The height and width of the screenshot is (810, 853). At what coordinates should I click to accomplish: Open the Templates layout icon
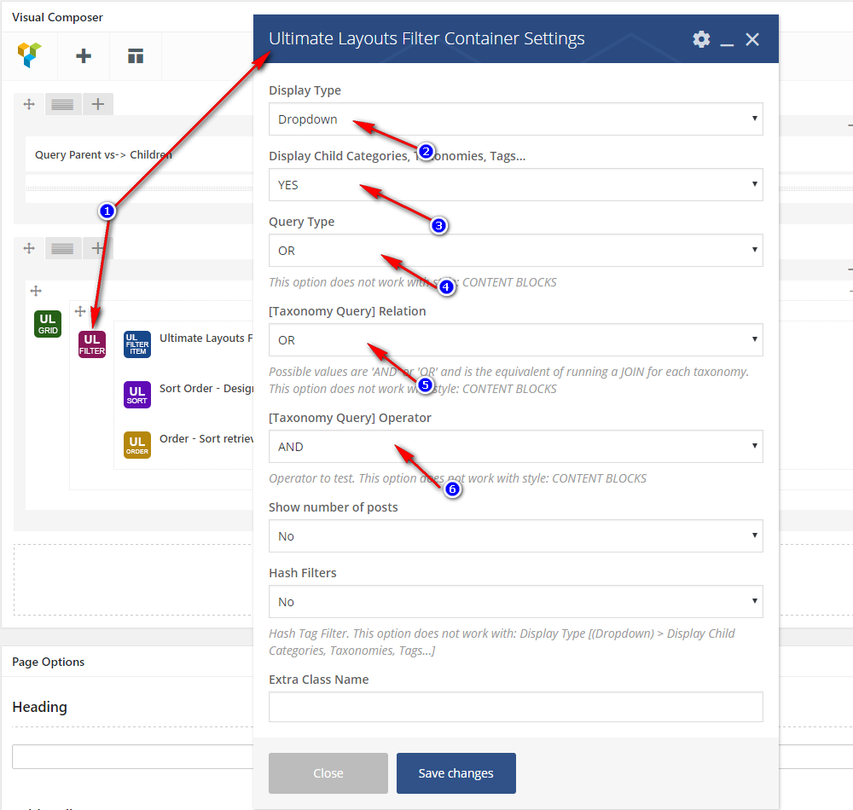tap(136, 56)
